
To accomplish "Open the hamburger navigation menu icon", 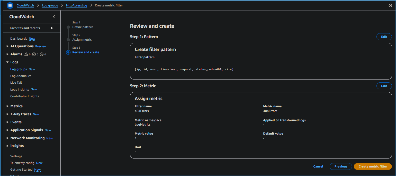I will tap(10, 5).
